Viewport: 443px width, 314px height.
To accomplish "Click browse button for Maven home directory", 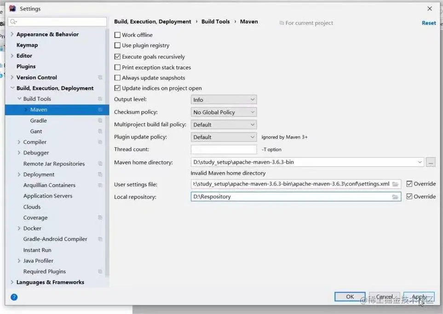I will coord(431,163).
